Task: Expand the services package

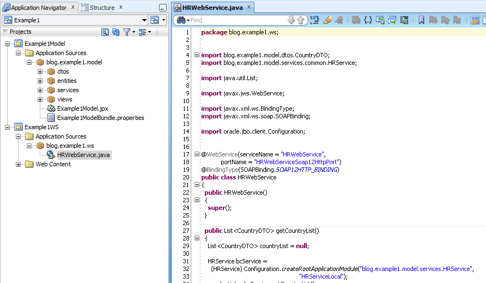Action: [x=40, y=91]
